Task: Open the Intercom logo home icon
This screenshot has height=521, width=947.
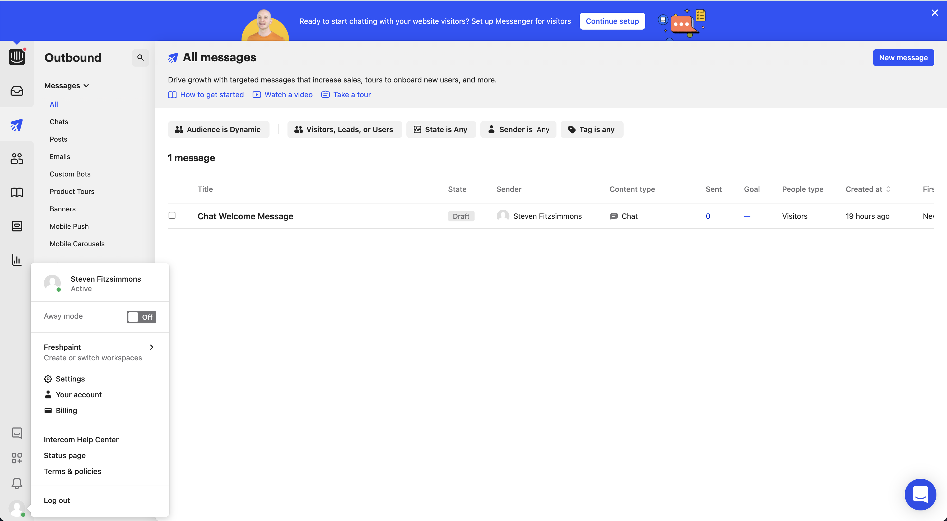Action: [17, 57]
